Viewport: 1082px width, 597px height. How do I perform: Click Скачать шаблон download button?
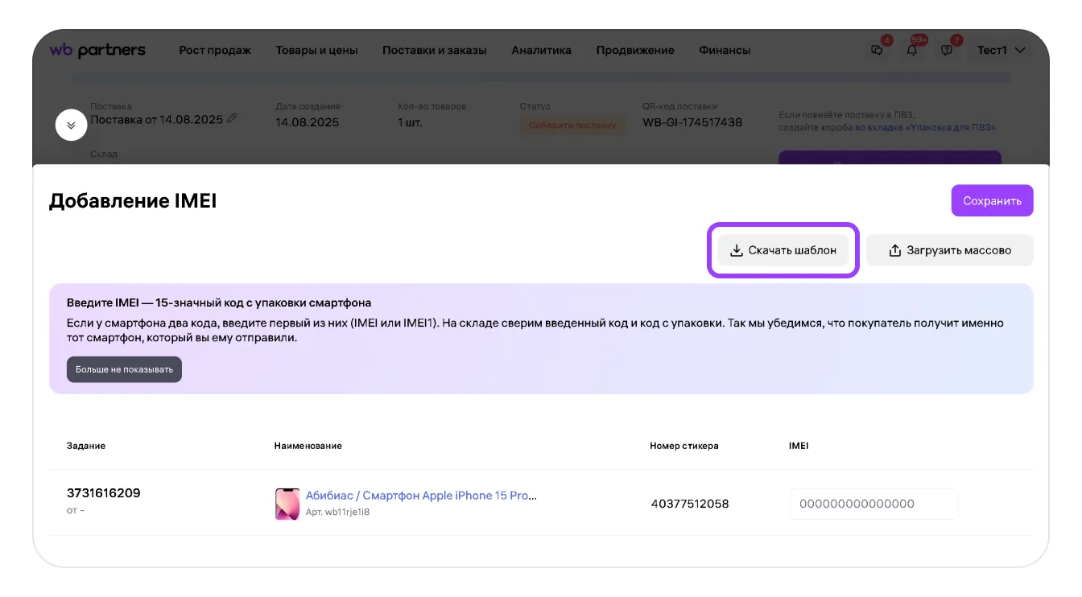tap(783, 250)
